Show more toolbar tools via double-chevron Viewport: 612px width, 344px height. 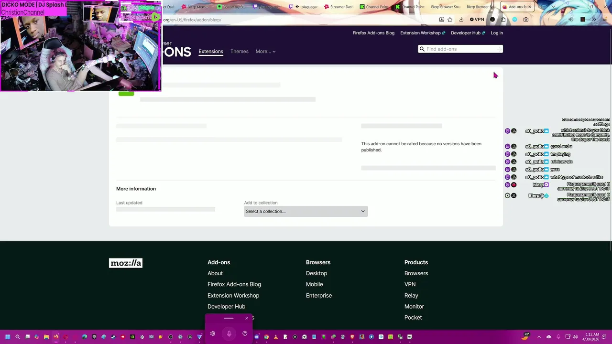594,20
